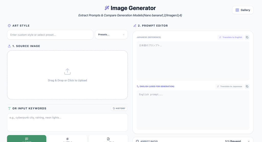262x142 pixels.
Task: Open the Presets dropdown
Action: [x=111, y=35]
